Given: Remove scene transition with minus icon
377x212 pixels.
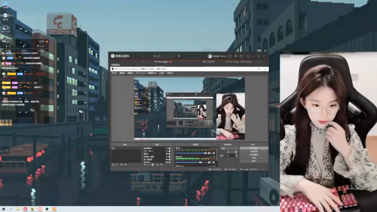Looking at the screenshot, I should pyautogui.click(x=232, y=152).
